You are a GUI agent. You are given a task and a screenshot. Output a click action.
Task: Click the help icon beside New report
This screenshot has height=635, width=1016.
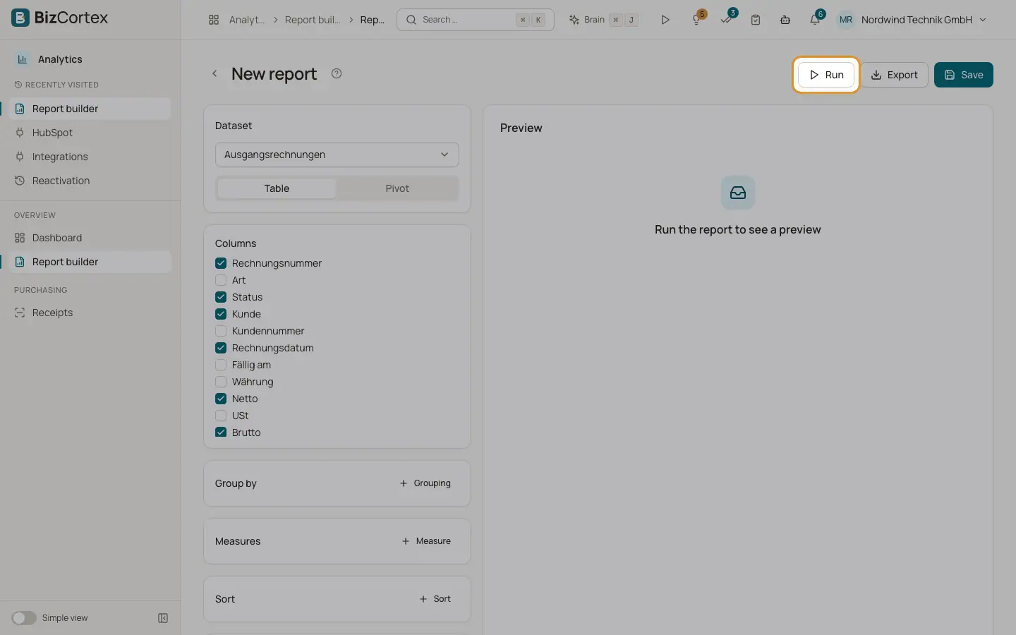[337, 73]
